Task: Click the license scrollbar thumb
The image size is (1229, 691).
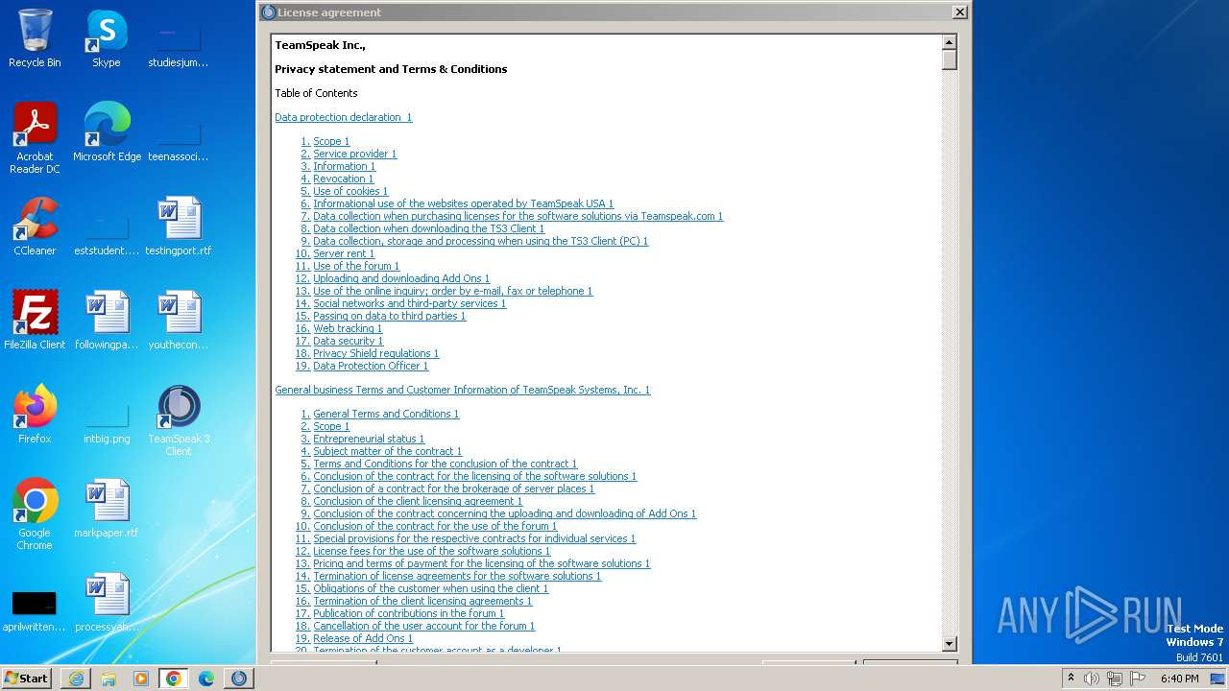Action: coord(950,60)
